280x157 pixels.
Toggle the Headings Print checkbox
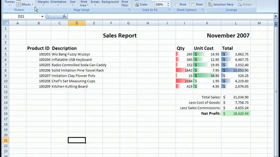193,4
